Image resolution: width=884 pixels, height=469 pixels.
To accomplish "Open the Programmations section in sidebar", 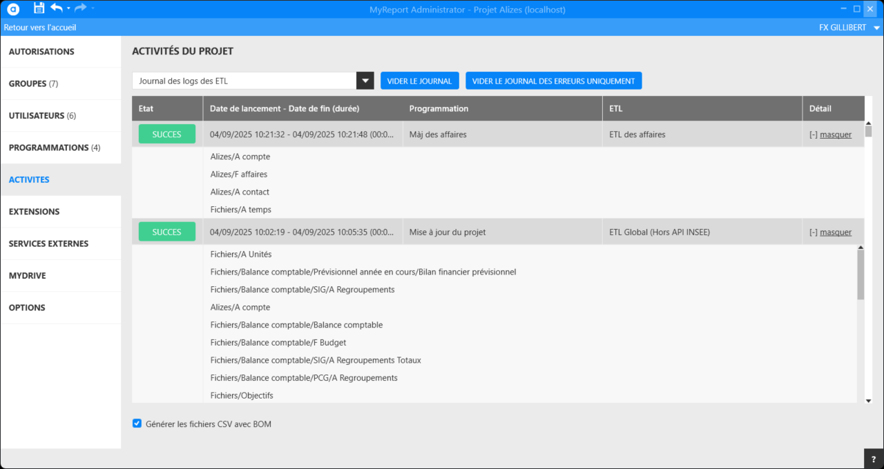I will [55, 148].
